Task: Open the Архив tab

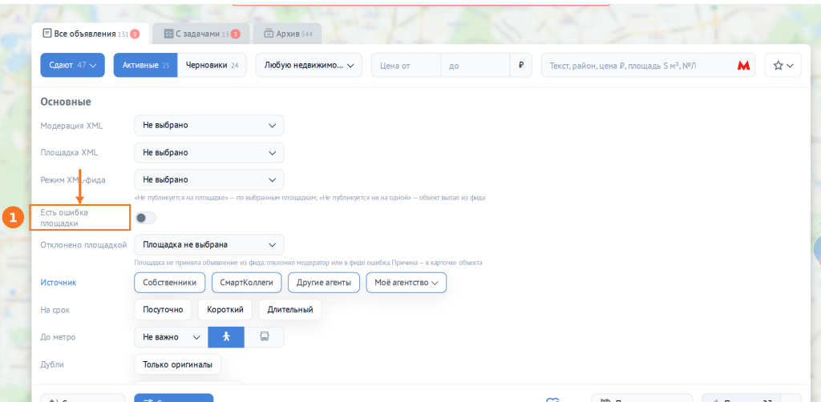Action: tap(288, 34)
